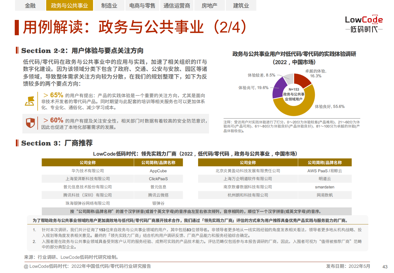Click left table 公司简称/品牌名称 header
This screenshot has height=273, width=394.
pos(158,162)
